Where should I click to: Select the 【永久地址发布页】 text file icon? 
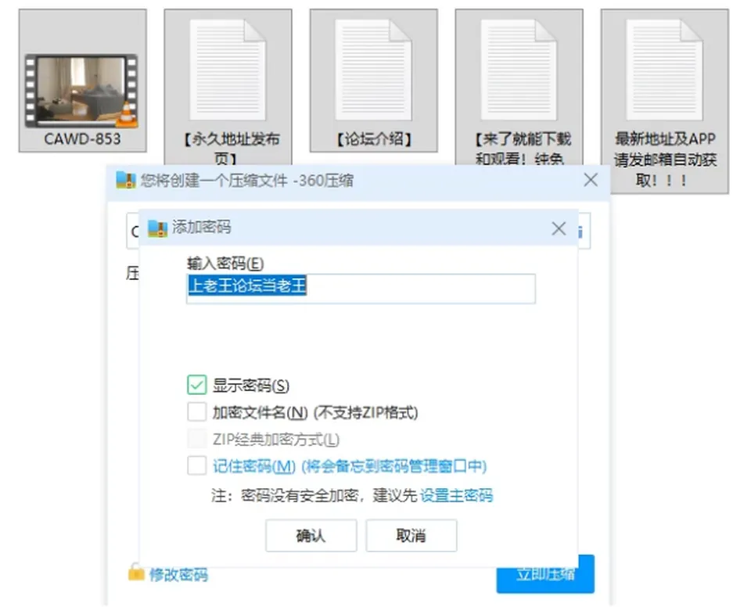[228, 70]
